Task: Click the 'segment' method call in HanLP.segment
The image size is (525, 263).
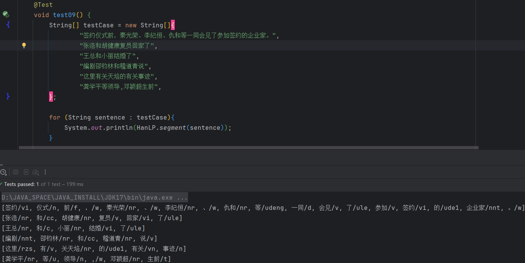Action: tap(173, 128)
